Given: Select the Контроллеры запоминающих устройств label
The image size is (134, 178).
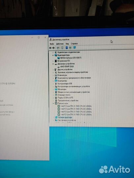Looking at the screenshot, I should 74,86.
